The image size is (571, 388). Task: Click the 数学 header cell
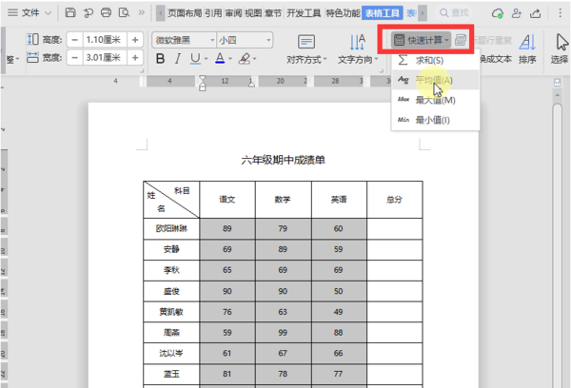point(283,200)
